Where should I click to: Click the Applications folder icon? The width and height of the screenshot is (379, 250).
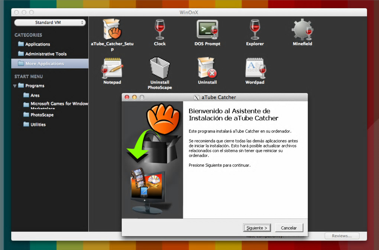(x=21, y=44)
